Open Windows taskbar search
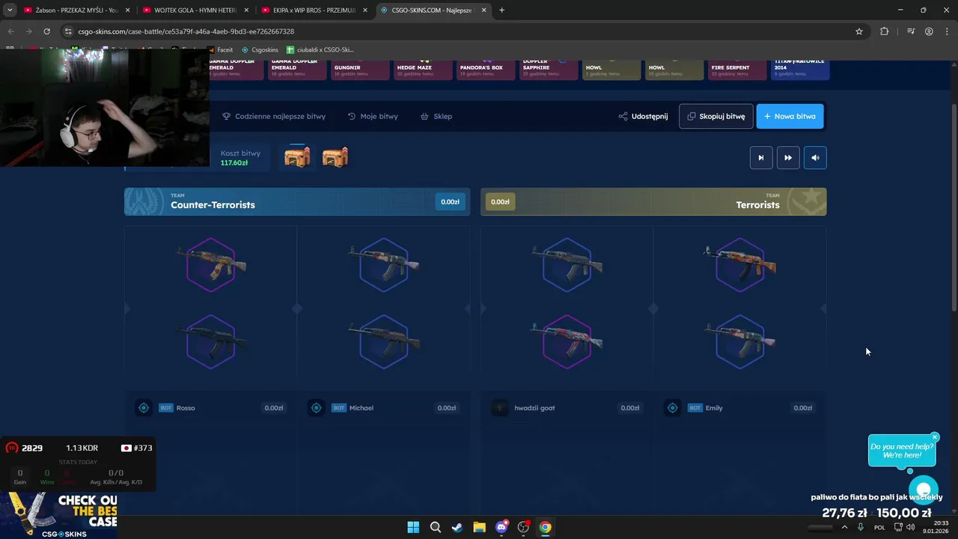The image size is (958, 539). 435,527
